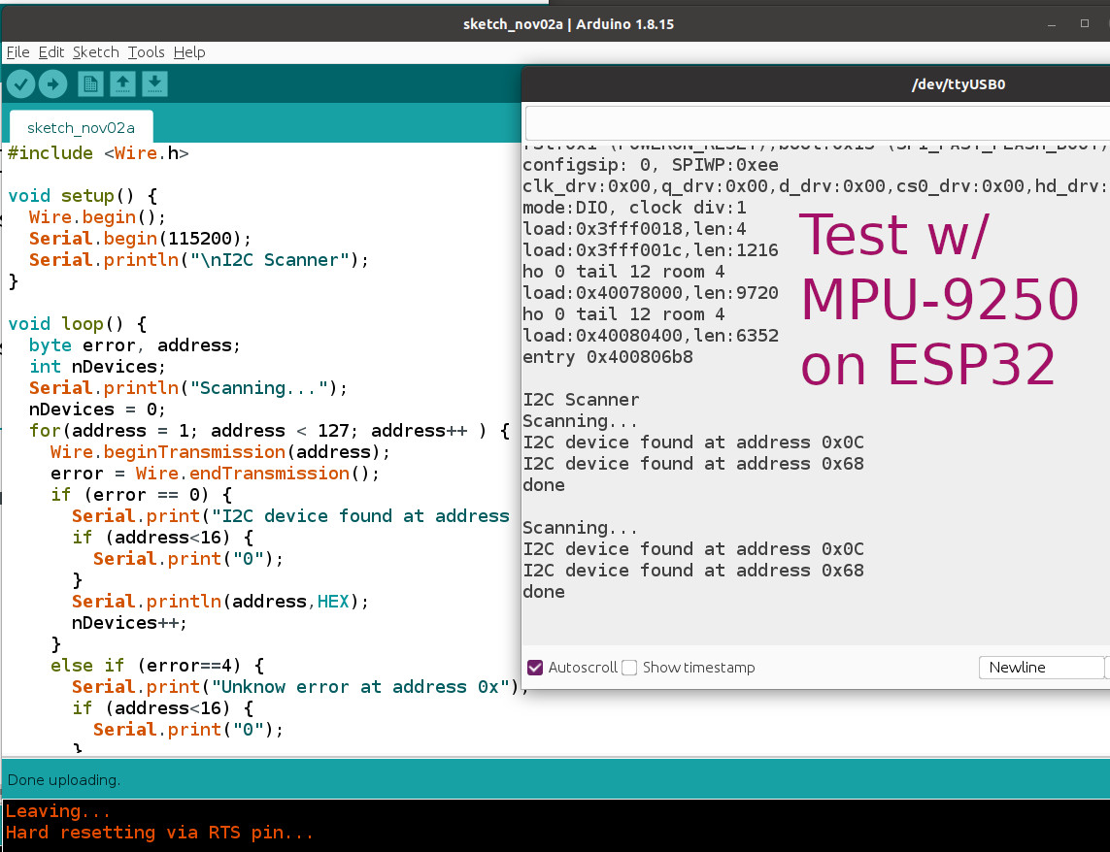The width and height of the screenshot is (1110, 852).
Task: Open the Tools menu
Action: [x=146, y=52]
